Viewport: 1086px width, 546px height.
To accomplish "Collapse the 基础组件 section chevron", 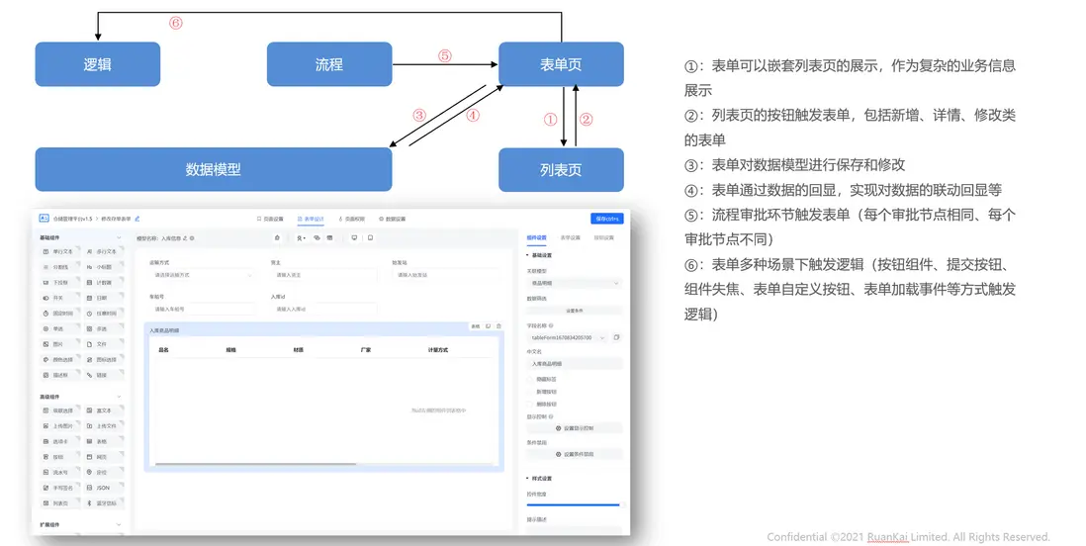I will (x=119, y=237).
